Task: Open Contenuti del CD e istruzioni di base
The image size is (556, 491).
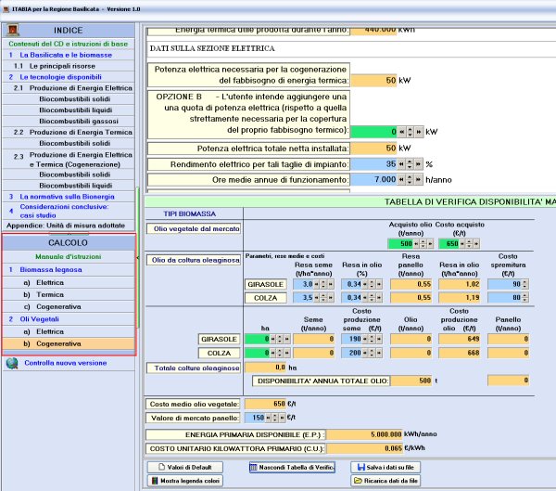Action: [x=69, y=44]
